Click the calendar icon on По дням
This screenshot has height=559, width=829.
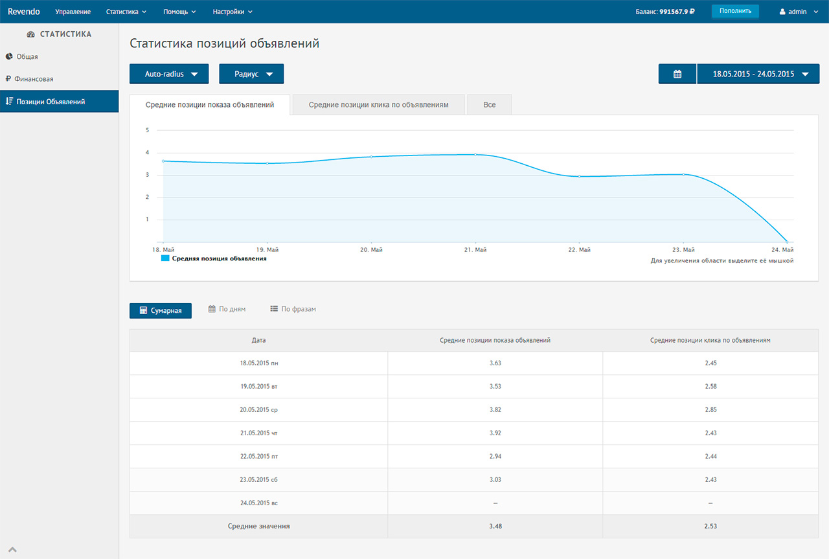click(x=212, y=309)
